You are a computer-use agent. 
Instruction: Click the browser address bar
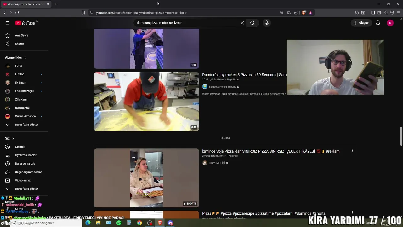pyautogui.click(x=186, y=13)
